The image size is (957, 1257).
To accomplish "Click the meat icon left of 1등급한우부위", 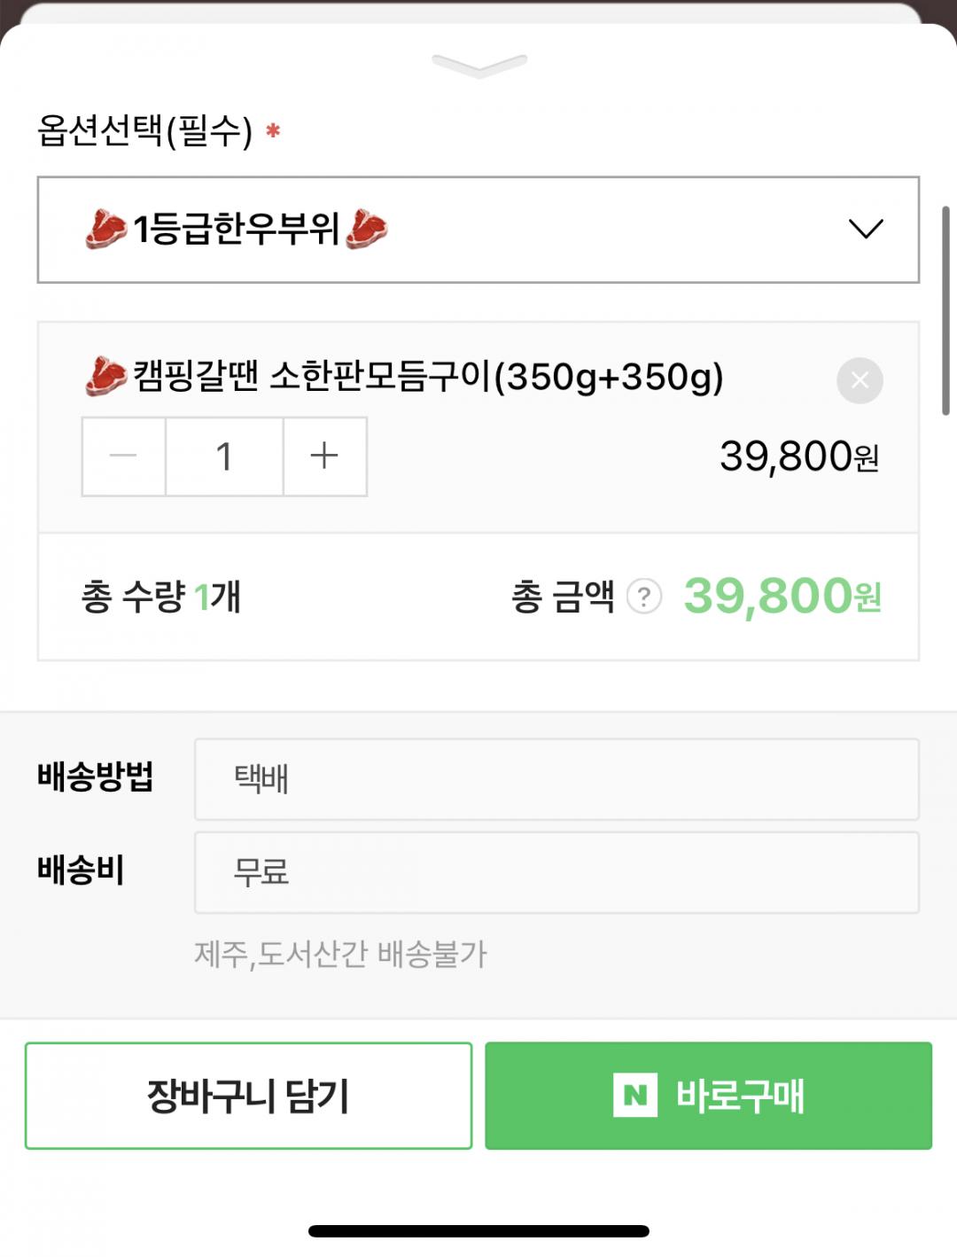I will tap(106, 230).
